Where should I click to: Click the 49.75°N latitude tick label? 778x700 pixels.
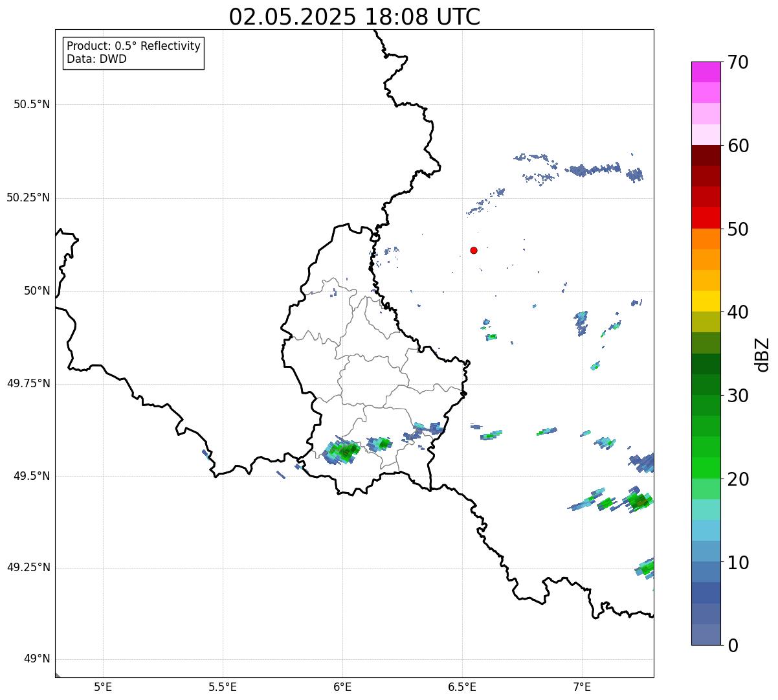(x=28, y=383)
